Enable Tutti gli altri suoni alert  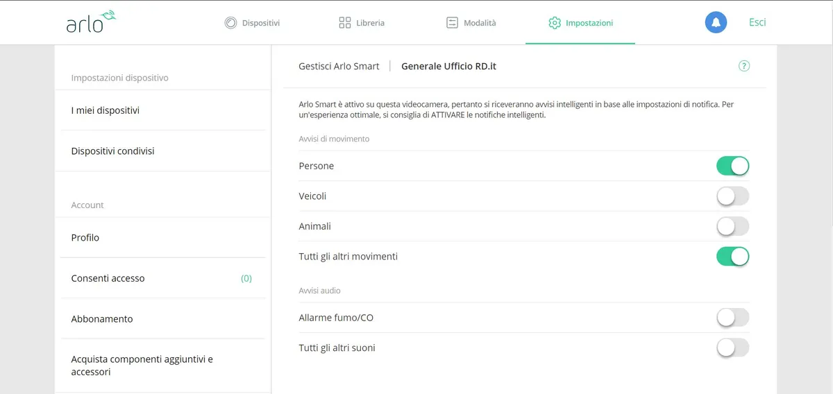pyautogui.click(x=733, y=348)
